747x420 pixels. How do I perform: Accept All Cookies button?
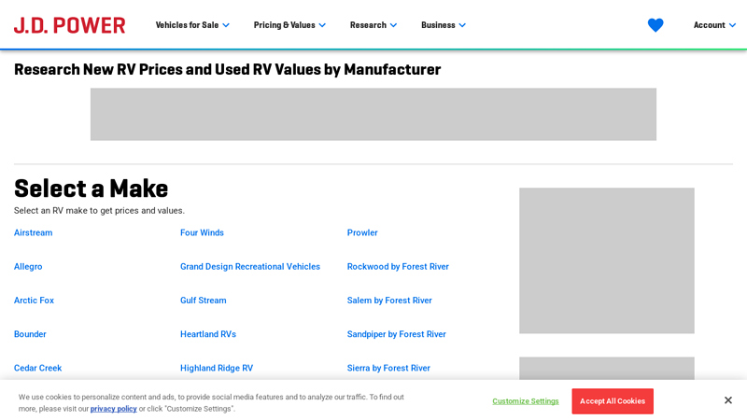(x=613, y=401)
